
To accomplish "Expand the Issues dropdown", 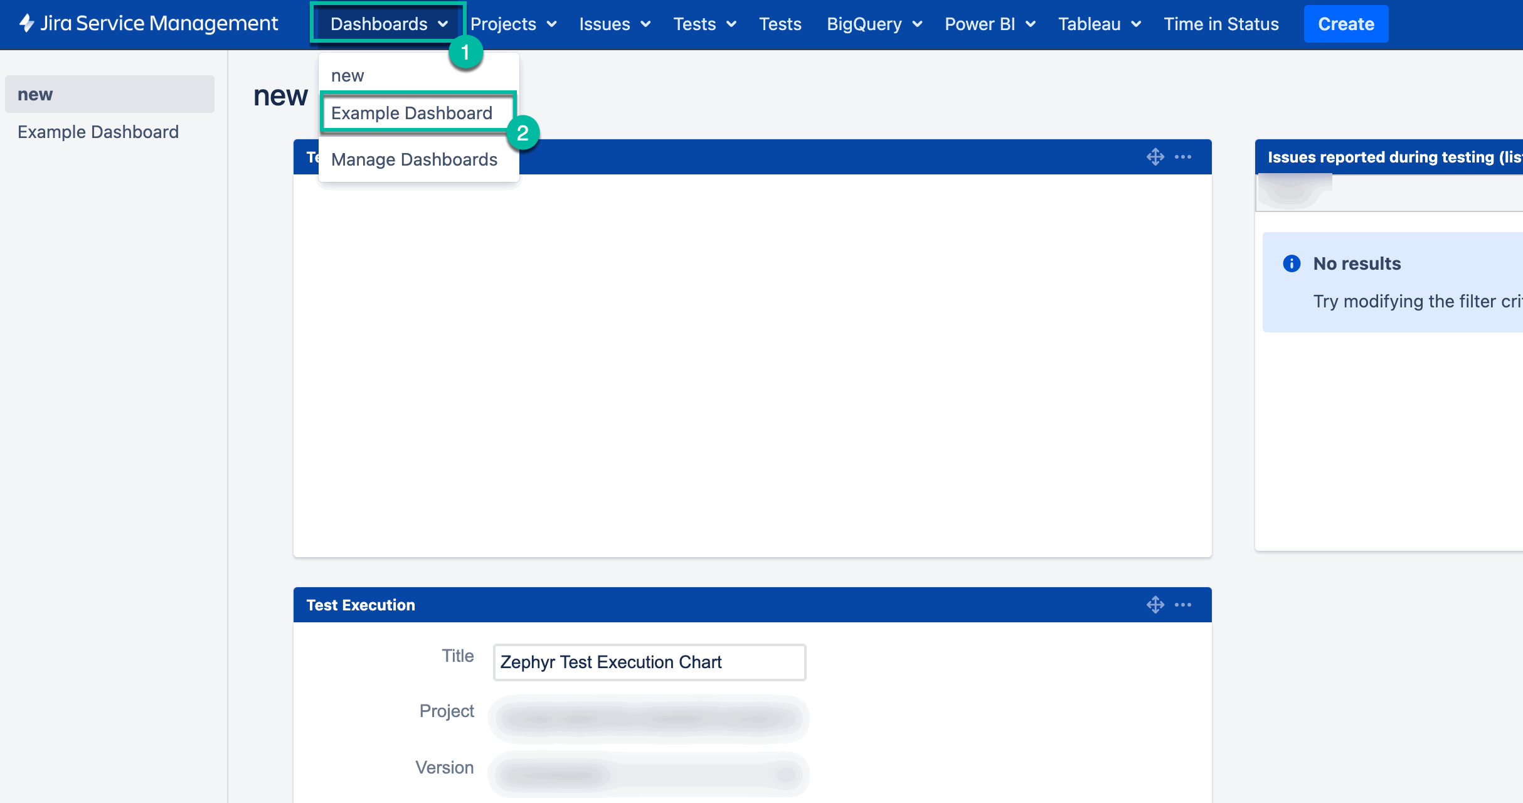I will (x=613, y=24).
